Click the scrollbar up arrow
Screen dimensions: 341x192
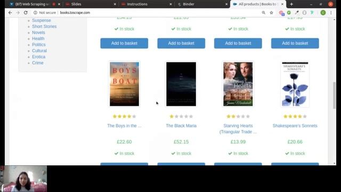click(x=334, y=20)
